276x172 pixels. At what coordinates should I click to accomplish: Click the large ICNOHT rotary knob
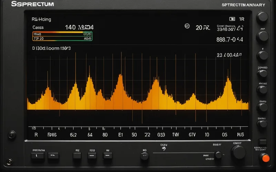pyautogui.click(x=239, y=152)
